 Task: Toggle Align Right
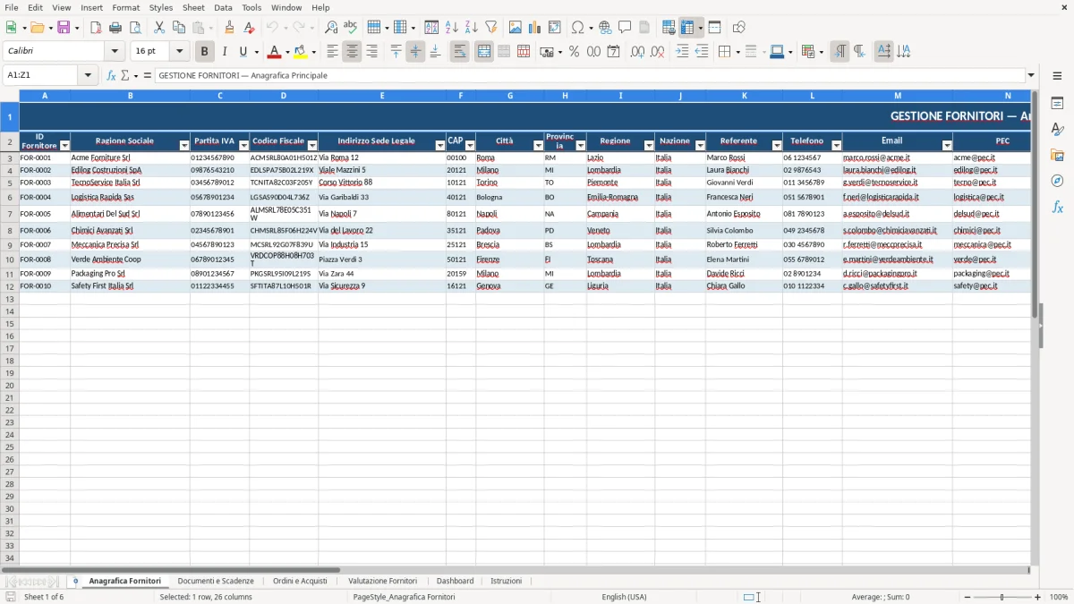pos(371,52)
